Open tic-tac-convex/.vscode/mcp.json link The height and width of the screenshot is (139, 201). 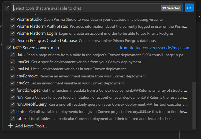(x=154, y=48)
